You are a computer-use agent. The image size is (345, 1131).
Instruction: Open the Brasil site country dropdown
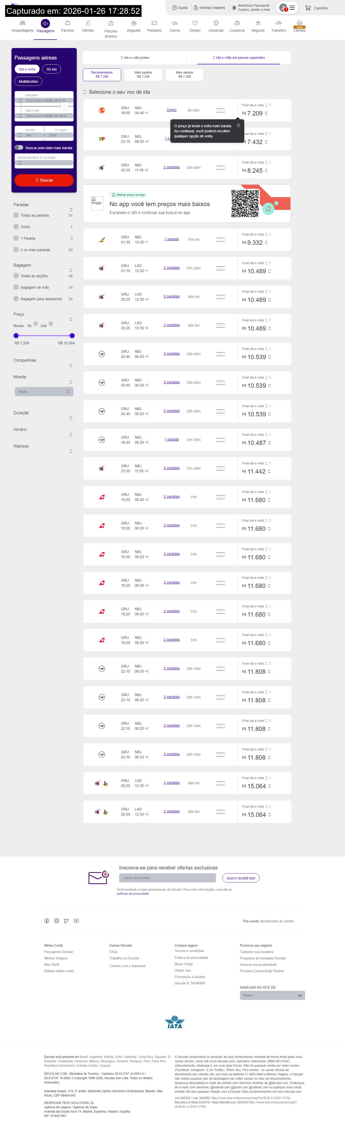point(272,995)
